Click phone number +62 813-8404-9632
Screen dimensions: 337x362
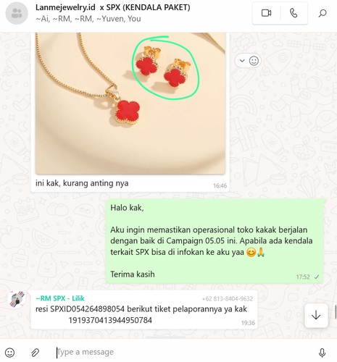coord(228,299)
